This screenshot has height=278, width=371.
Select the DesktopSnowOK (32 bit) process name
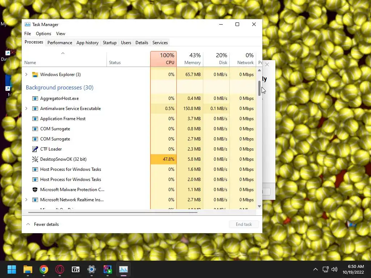pyautogui.click(x=63, y=159)
